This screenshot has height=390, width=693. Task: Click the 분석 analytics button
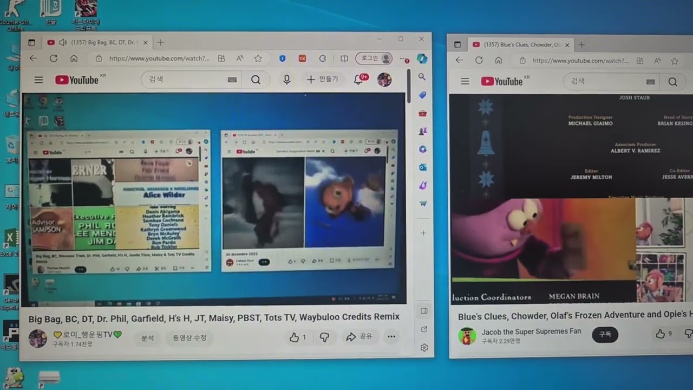(x=147, y=338)
